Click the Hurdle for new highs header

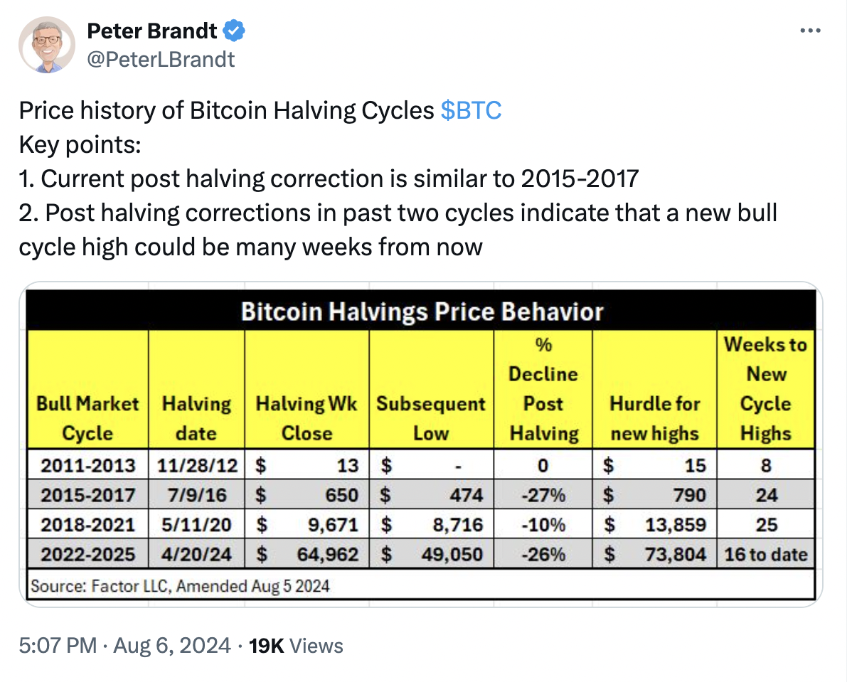[x=655, y=418]
